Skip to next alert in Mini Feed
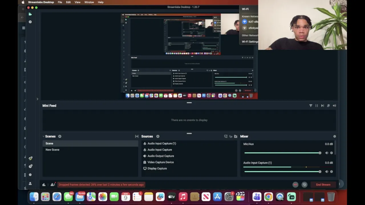The image size is (365, 205). pos(323,106)
